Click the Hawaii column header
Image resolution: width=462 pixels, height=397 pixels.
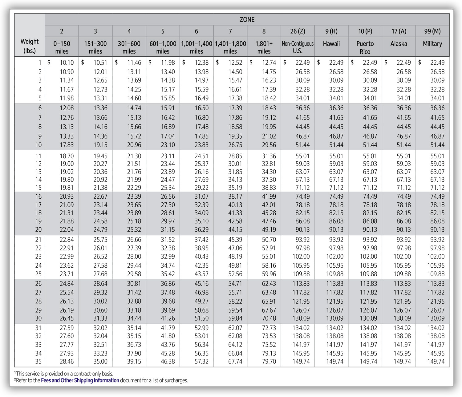coord(331,44)
